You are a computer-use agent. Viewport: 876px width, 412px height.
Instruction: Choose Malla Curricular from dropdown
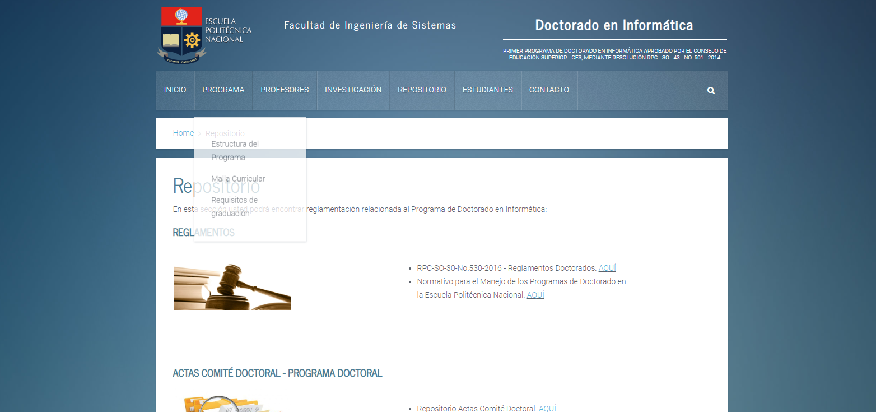(238, 179)
